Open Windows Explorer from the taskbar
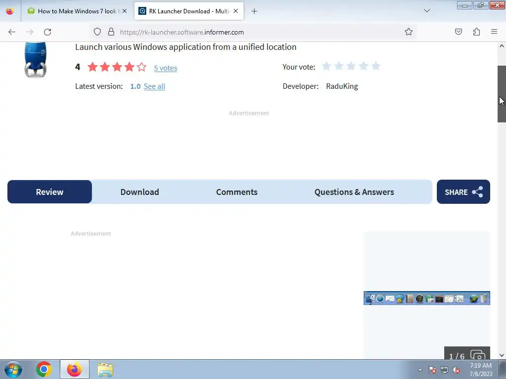Image resolution: width=506 pixels, height=379 pixels. (105, 370)
